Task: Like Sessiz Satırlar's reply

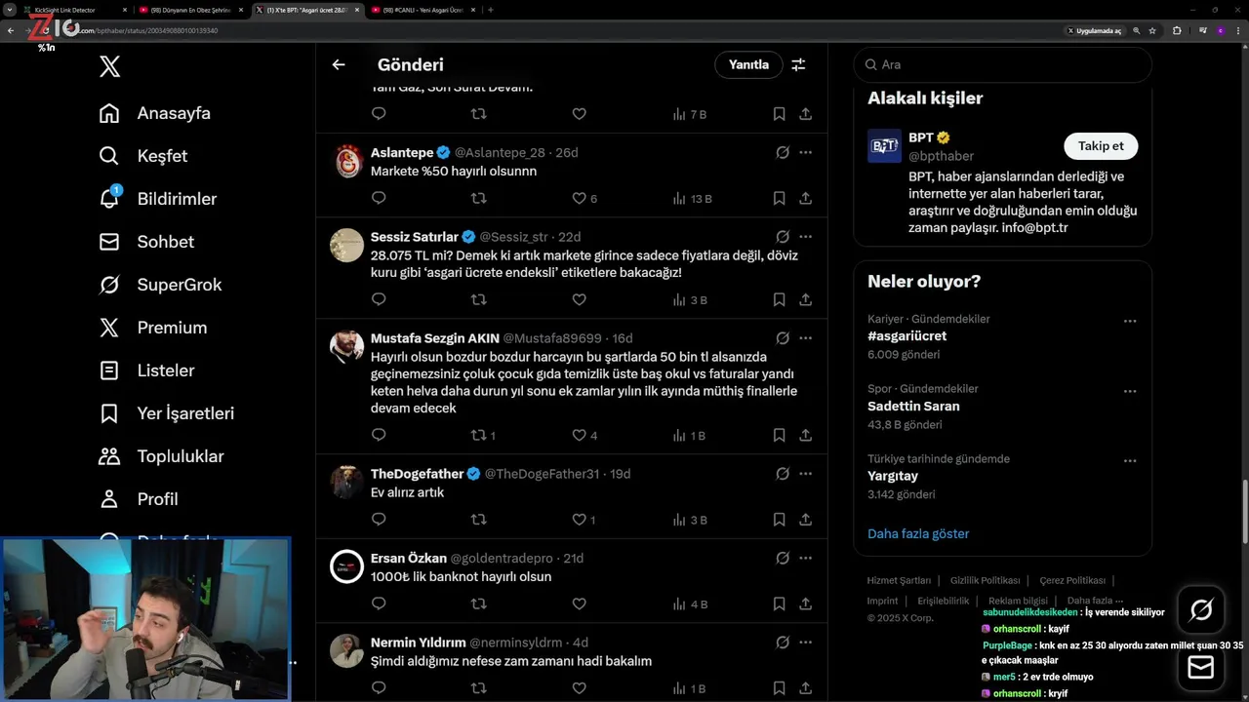Action: point(579,299)
